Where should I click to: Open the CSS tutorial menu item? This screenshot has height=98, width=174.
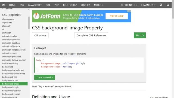[x=22, y=5]
